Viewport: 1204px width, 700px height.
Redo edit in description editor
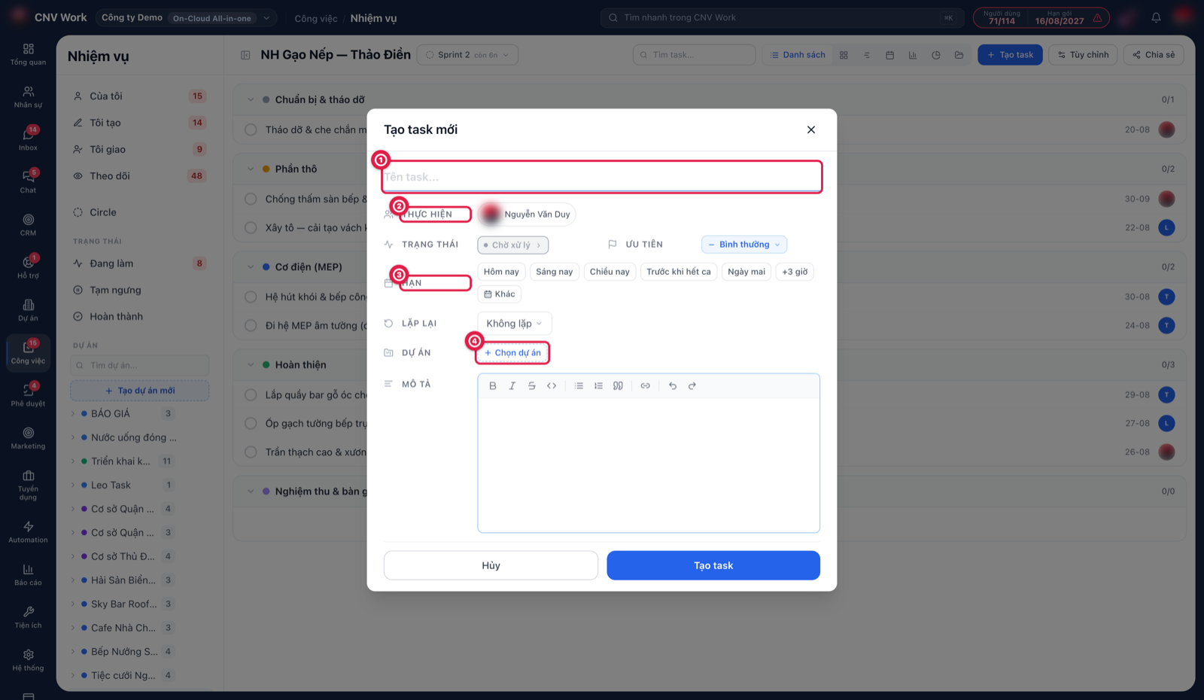pyautogui.click(x=692, y=385)
